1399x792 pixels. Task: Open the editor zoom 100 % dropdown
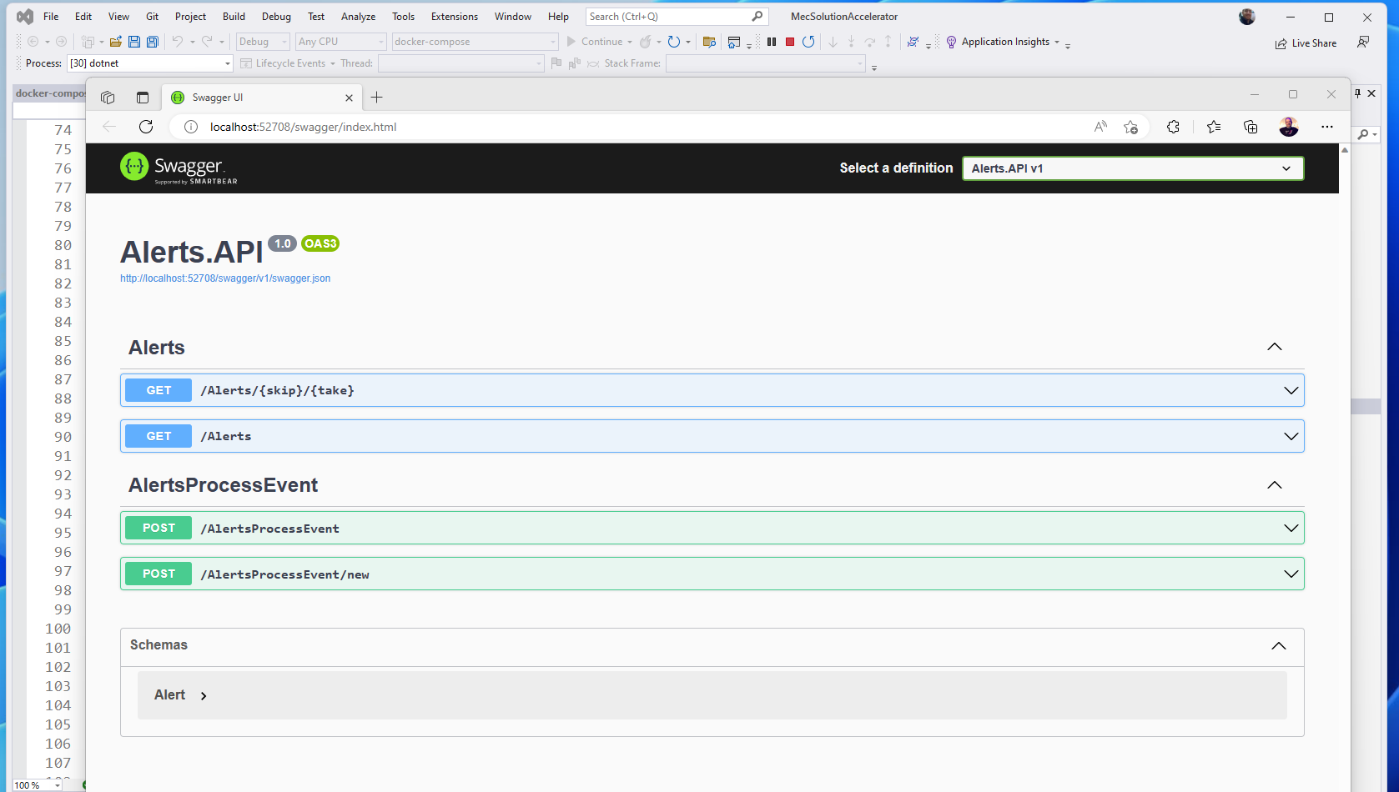pyautogui.click(x=37, y=785)
